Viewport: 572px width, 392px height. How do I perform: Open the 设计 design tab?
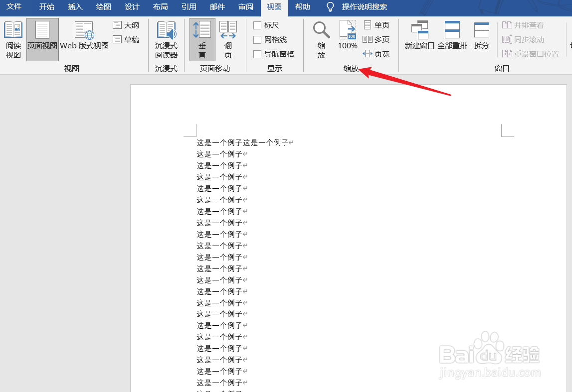[132, 6]
